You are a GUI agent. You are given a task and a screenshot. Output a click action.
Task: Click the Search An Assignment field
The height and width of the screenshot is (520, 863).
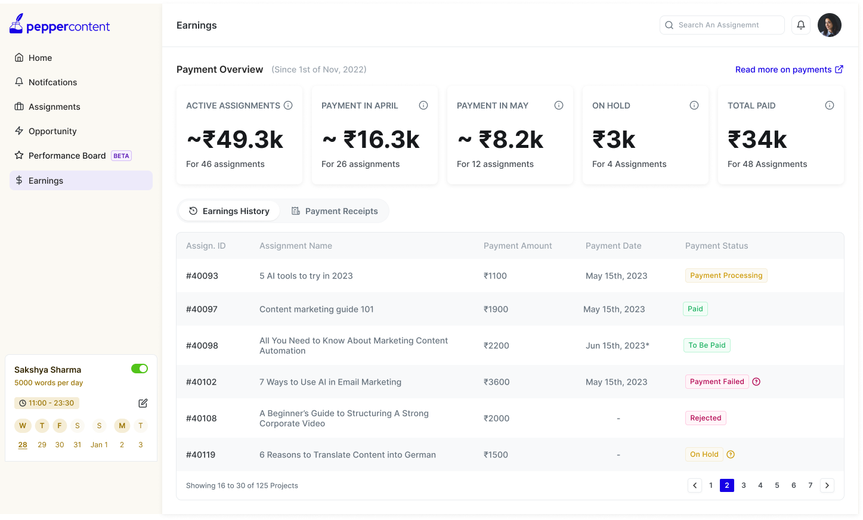722,25
